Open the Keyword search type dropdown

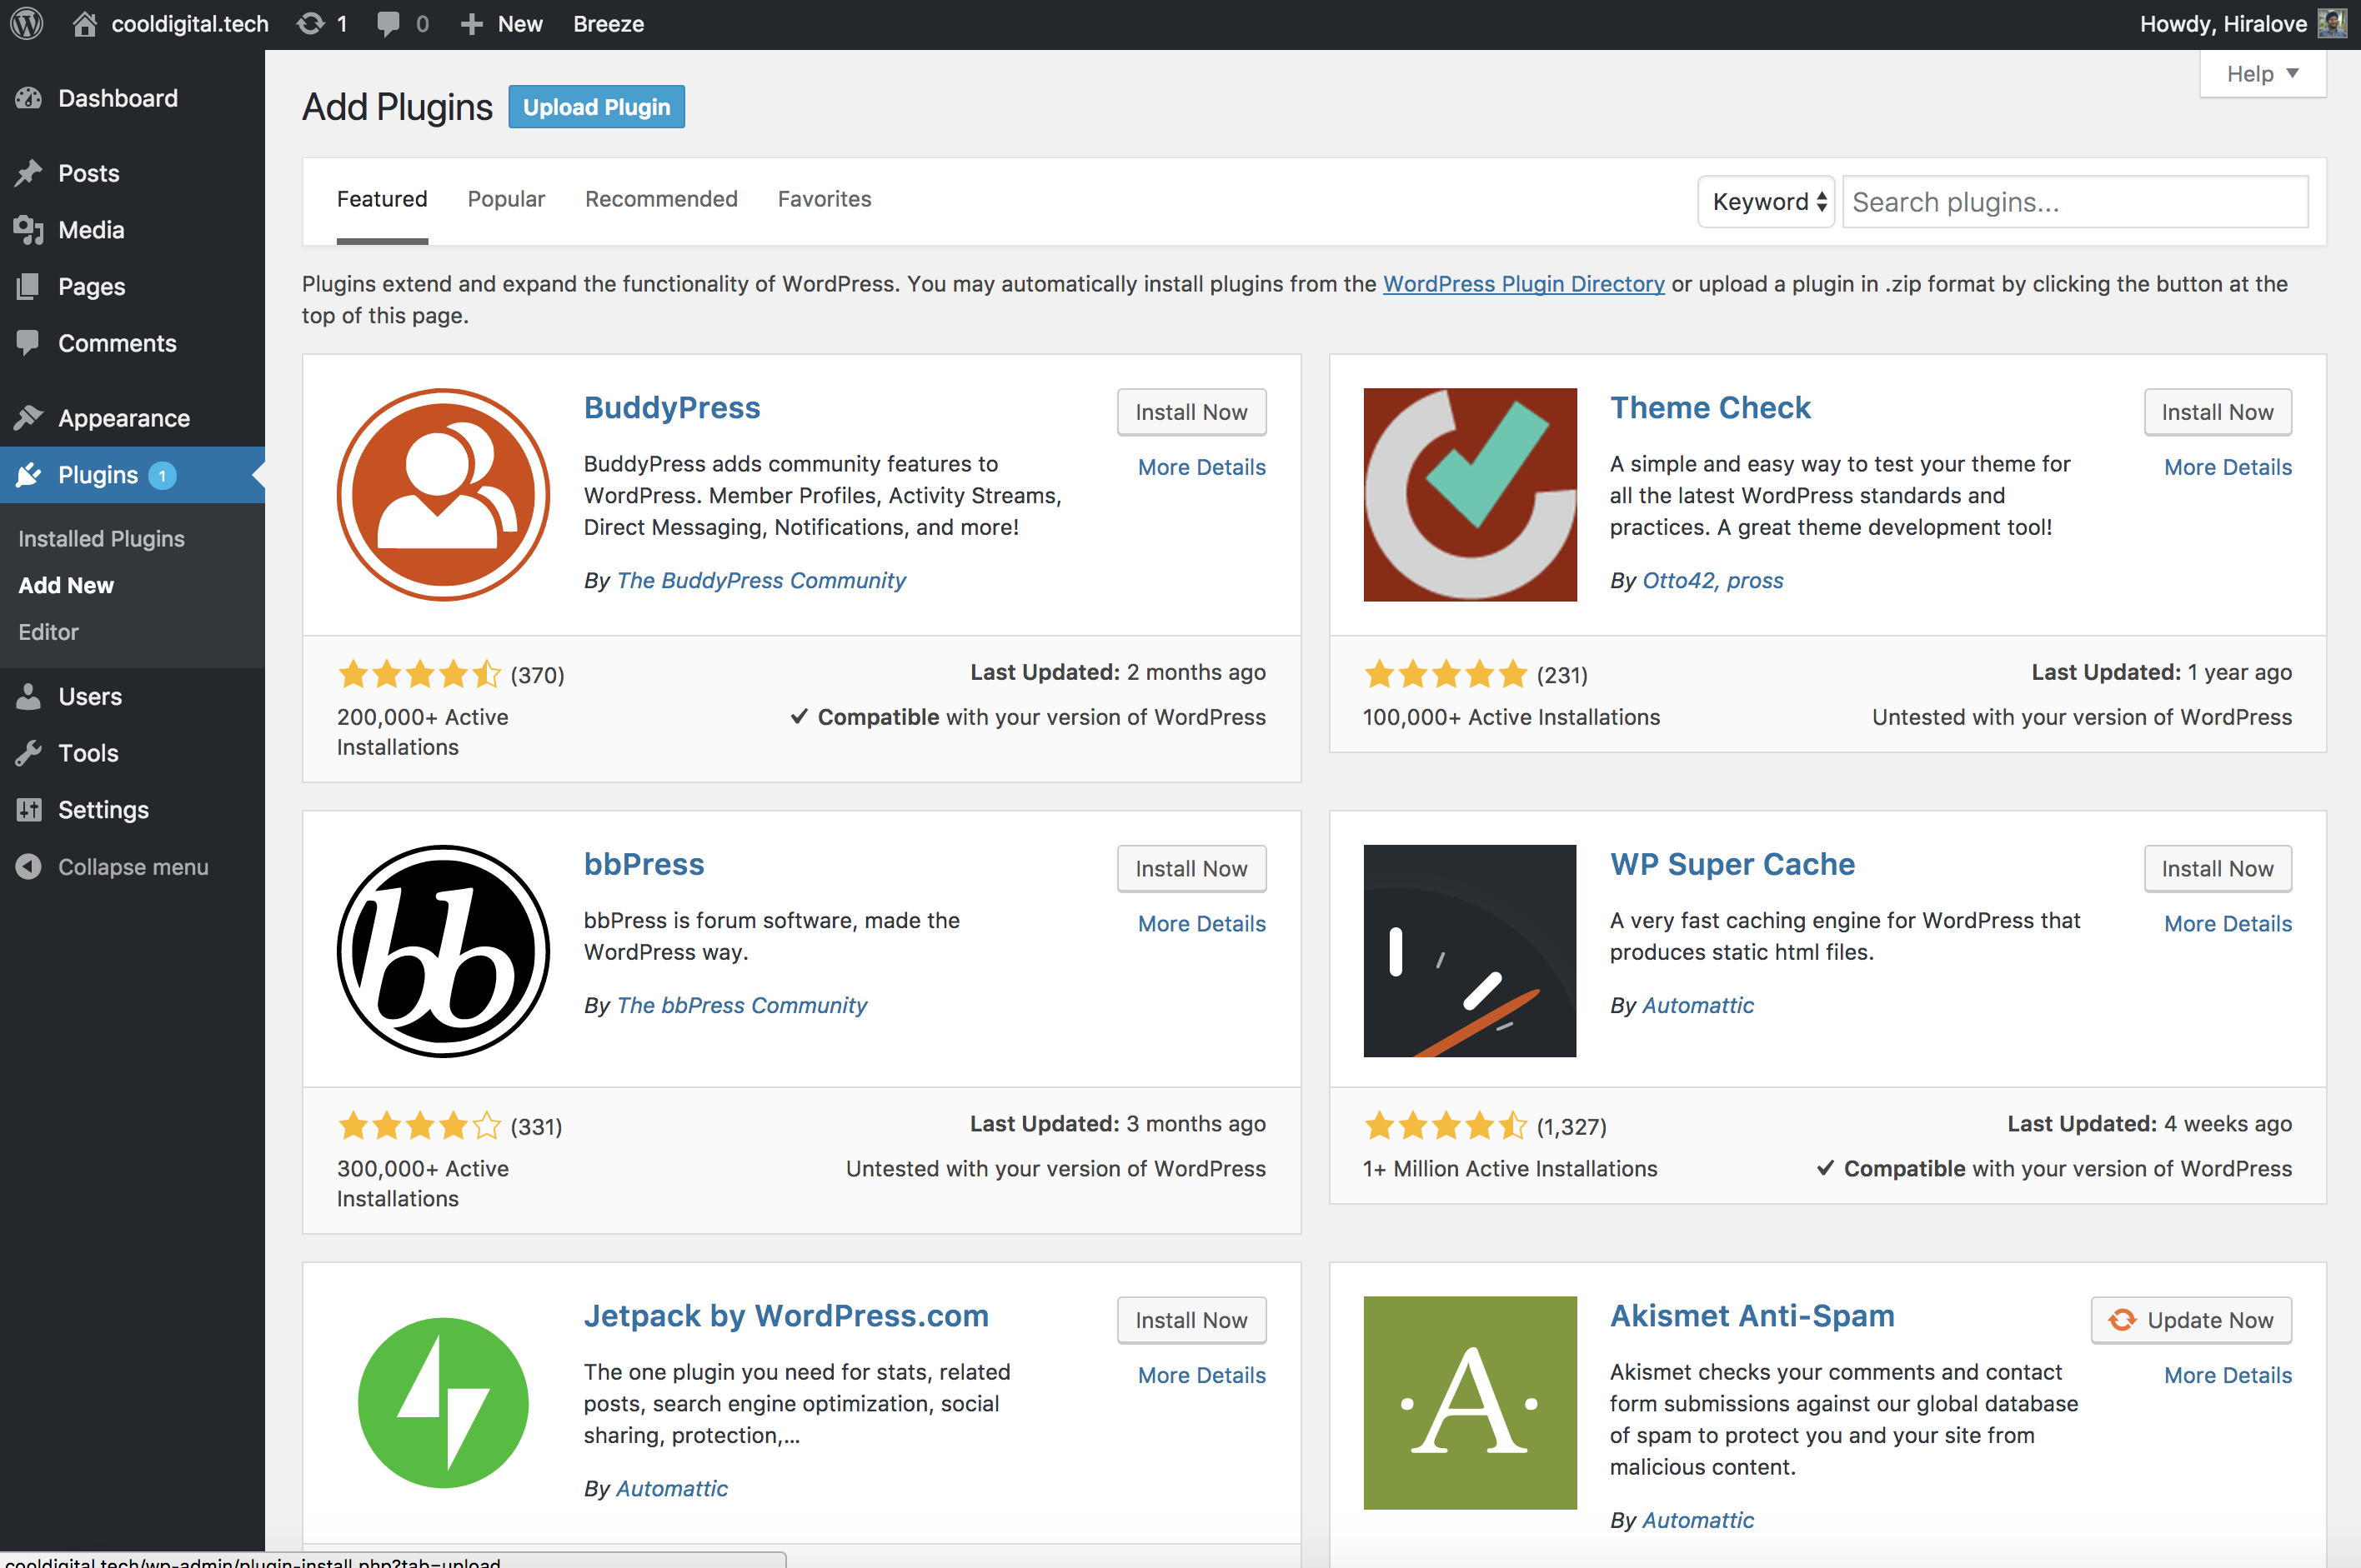1766,202
